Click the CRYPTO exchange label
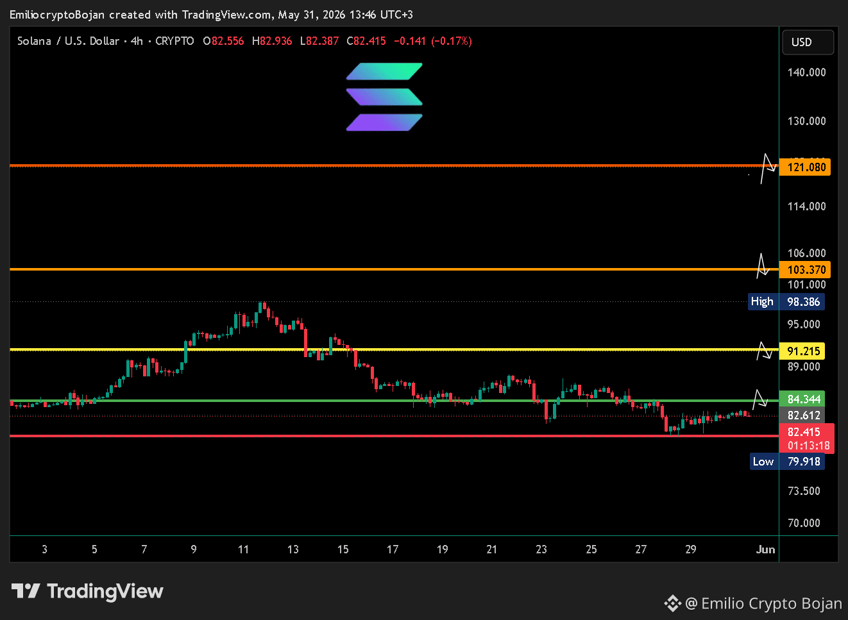The image size is (848, 620). (x=174, y=41)
